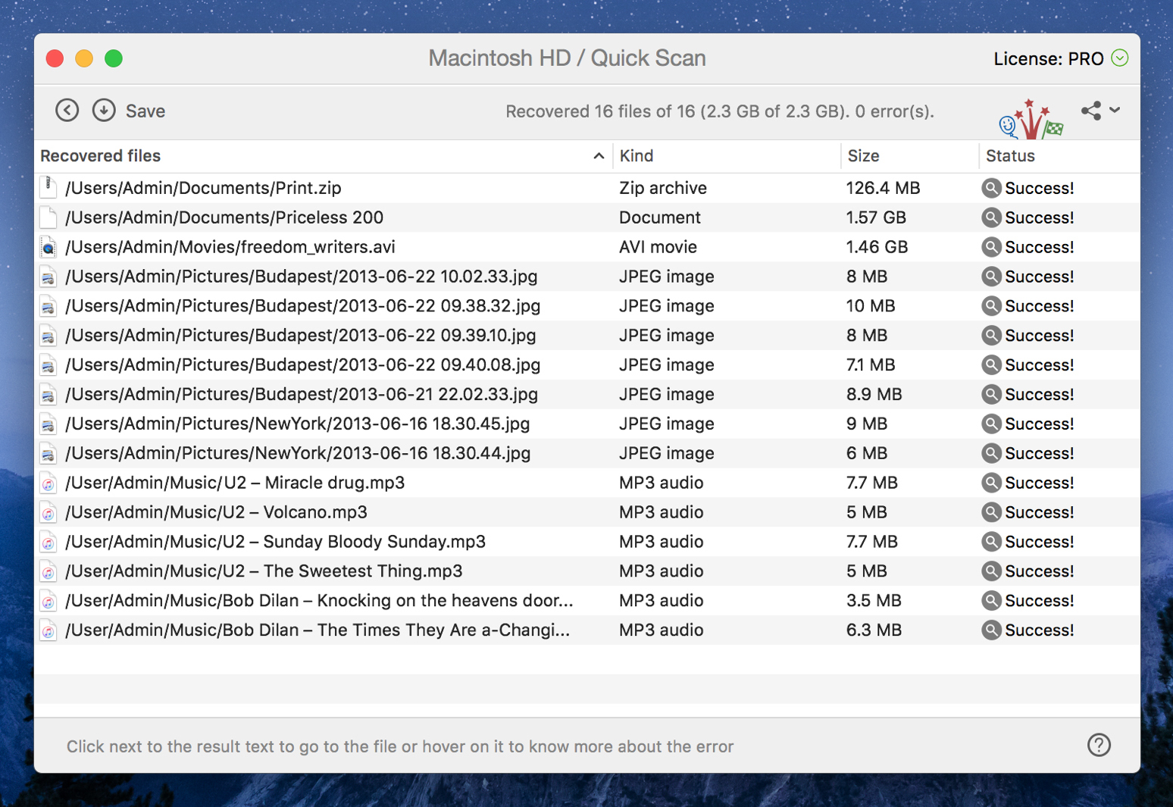Select the /Users/Admin/Movies/freedom_writers.avi row

point(587,247)
